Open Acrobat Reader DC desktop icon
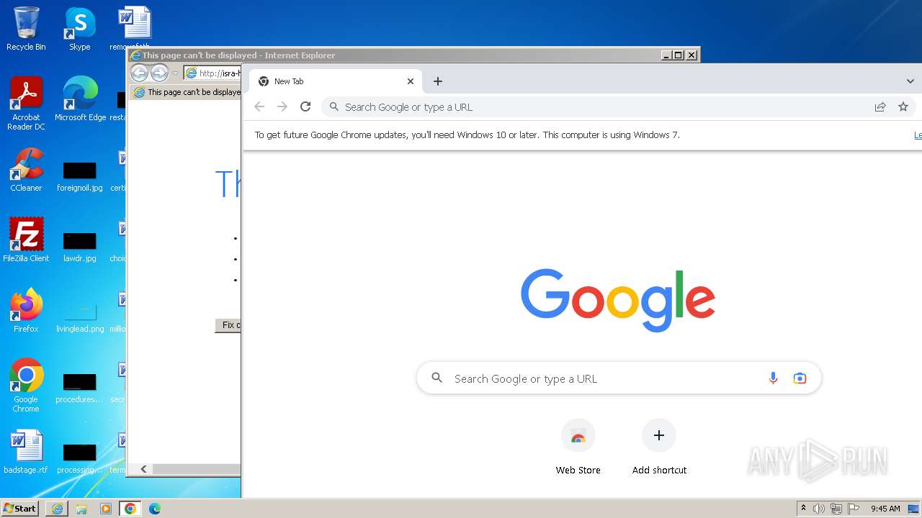 26,104
